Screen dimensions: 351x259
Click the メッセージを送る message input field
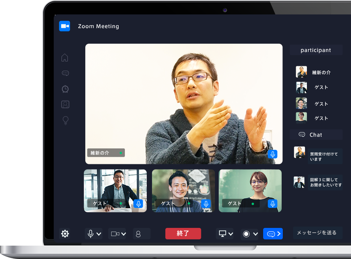pos(317,233)
